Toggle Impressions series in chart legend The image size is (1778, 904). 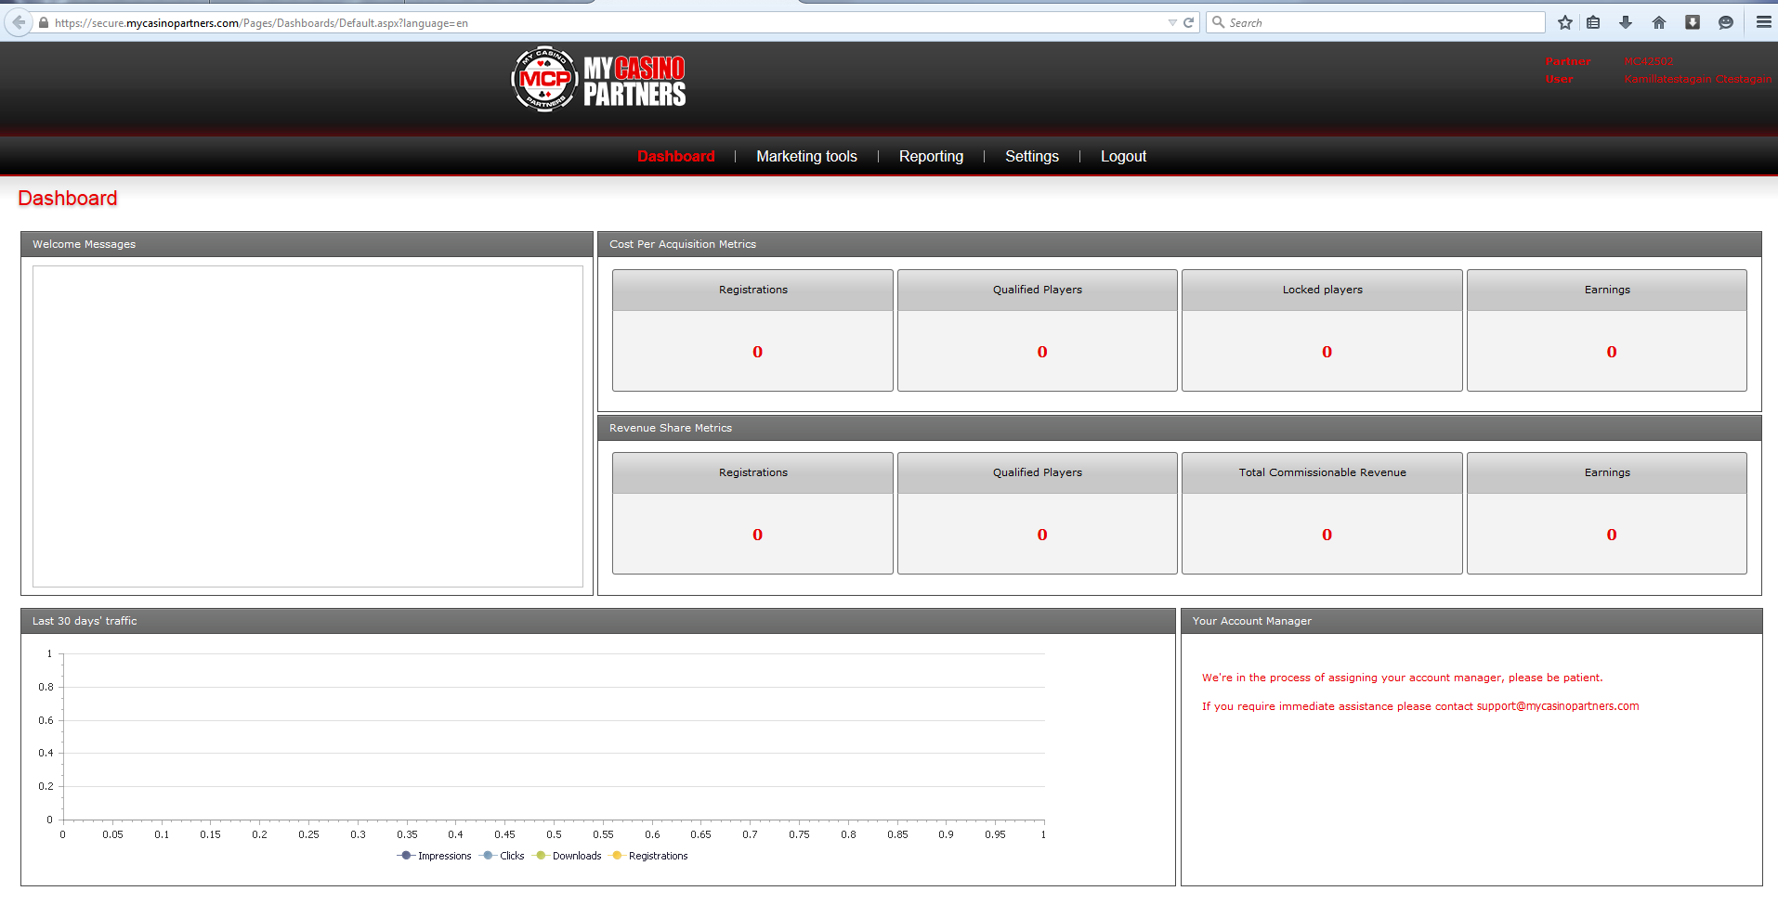pyautogui.click(x=434, y=856)
